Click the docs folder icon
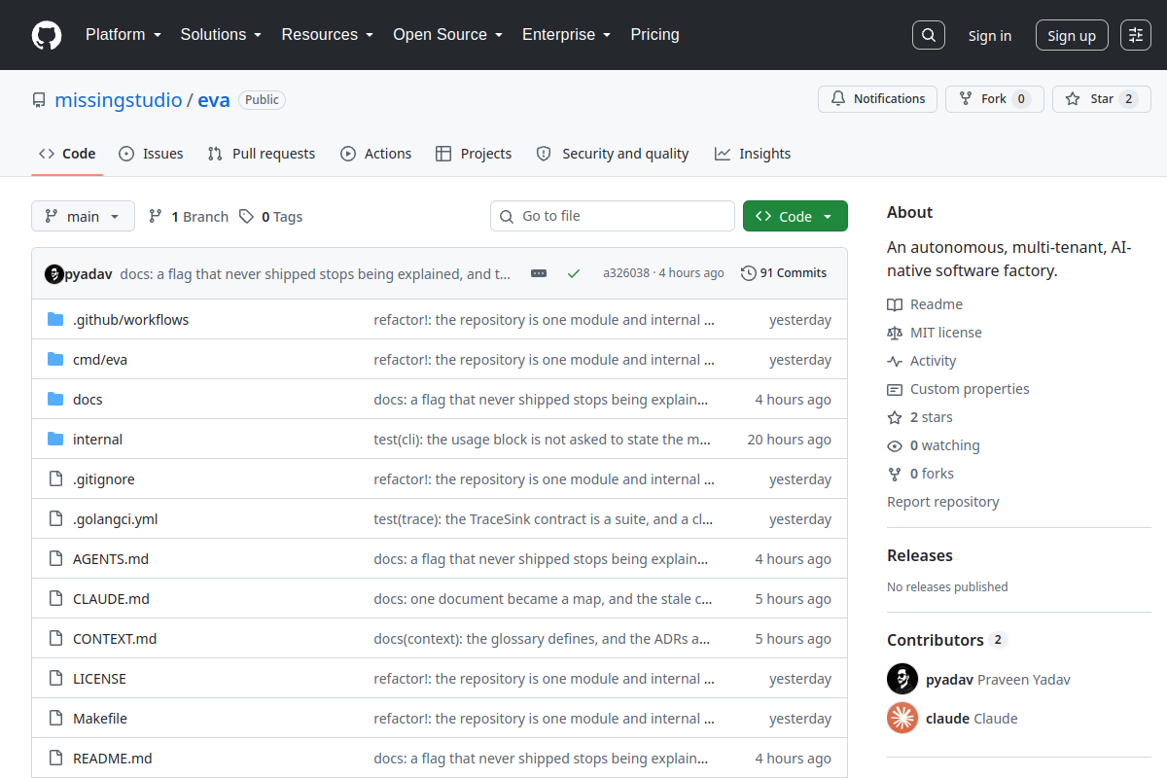 point(55,400)
